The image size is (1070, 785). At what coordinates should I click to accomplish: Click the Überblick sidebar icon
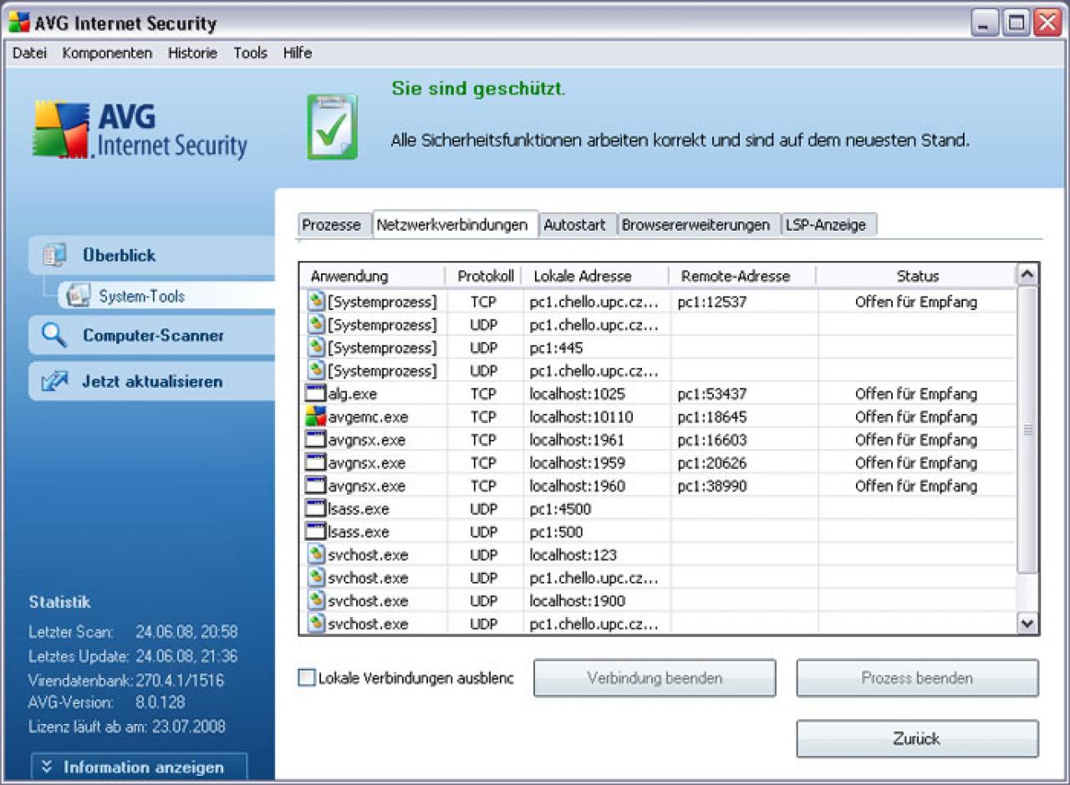point(54,255)
